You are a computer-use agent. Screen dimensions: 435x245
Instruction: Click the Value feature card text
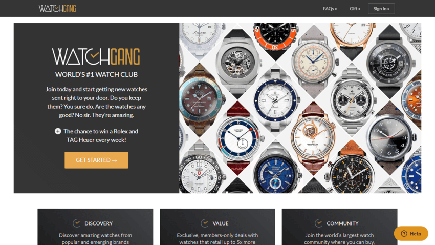[x=217, y=239]
